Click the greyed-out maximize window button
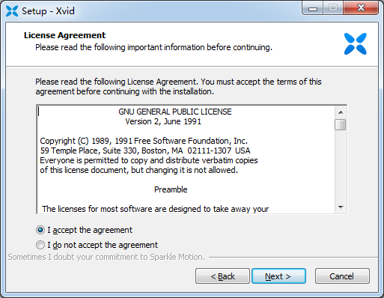Screen dimensions: 384x298 333,8
